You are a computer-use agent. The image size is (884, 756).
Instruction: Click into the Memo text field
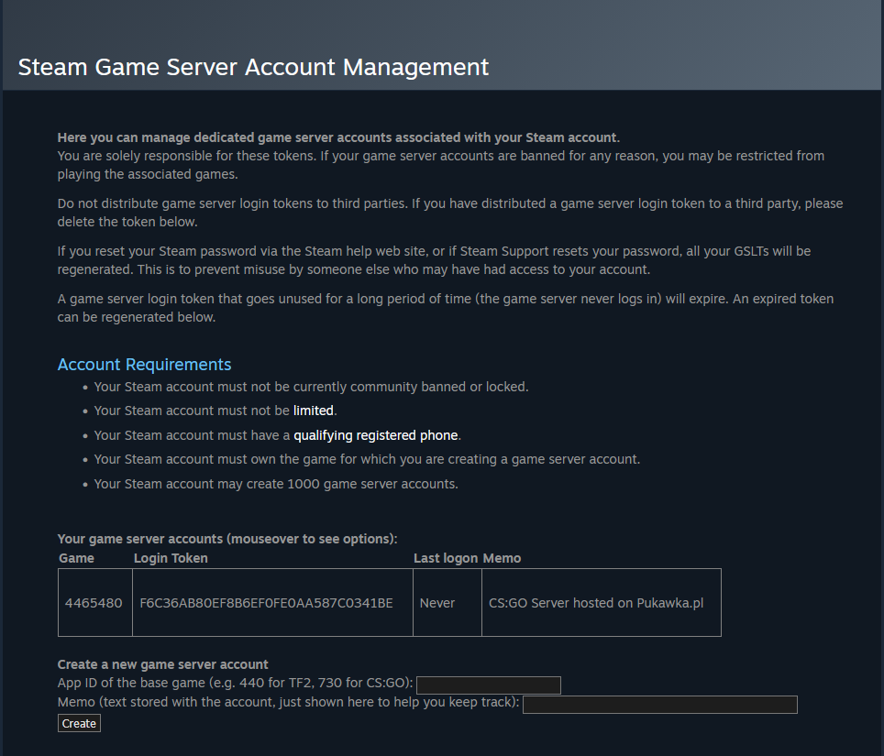coord(659,705)
